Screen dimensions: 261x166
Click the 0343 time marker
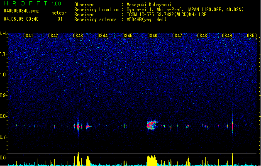coord(78,35)
